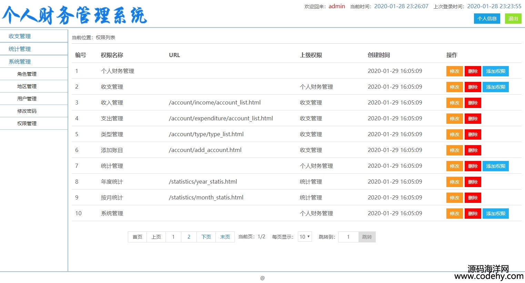Expand 收支管理 in the sidebar
The width and height of the screenshot is (525, 283).
click(20, 36)
